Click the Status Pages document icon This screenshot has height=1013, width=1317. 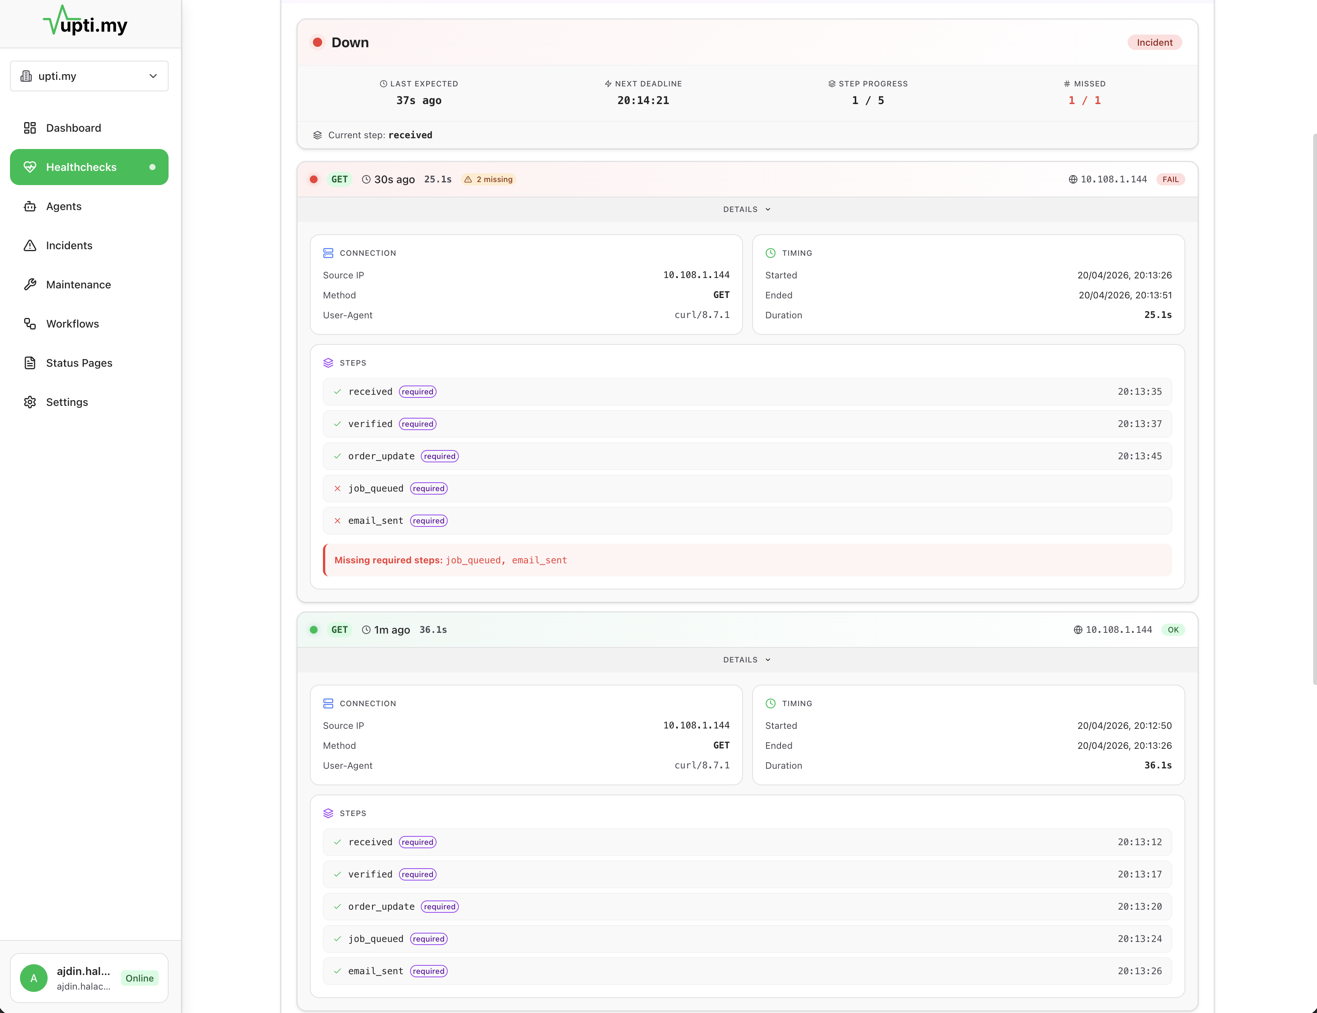[30, 363]
